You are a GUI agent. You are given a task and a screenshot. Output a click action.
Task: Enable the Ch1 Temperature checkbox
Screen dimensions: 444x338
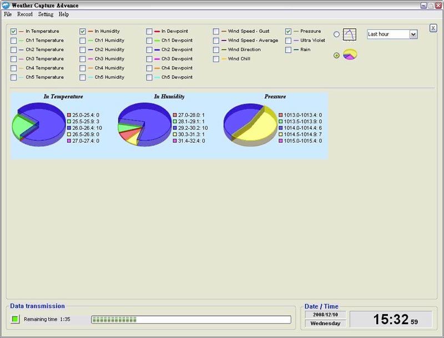pyautogui.click(x=13, y=41)
